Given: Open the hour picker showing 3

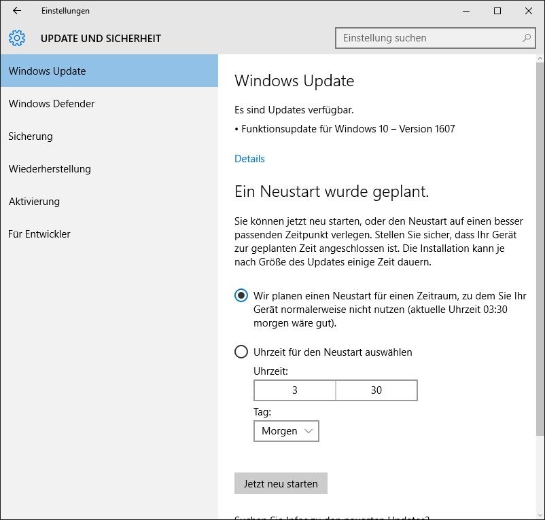Looking at the screenshot, I should (295, 390).
